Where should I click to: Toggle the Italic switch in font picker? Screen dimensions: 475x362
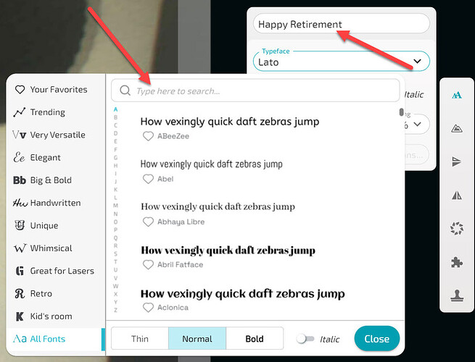tap(305, 339)
